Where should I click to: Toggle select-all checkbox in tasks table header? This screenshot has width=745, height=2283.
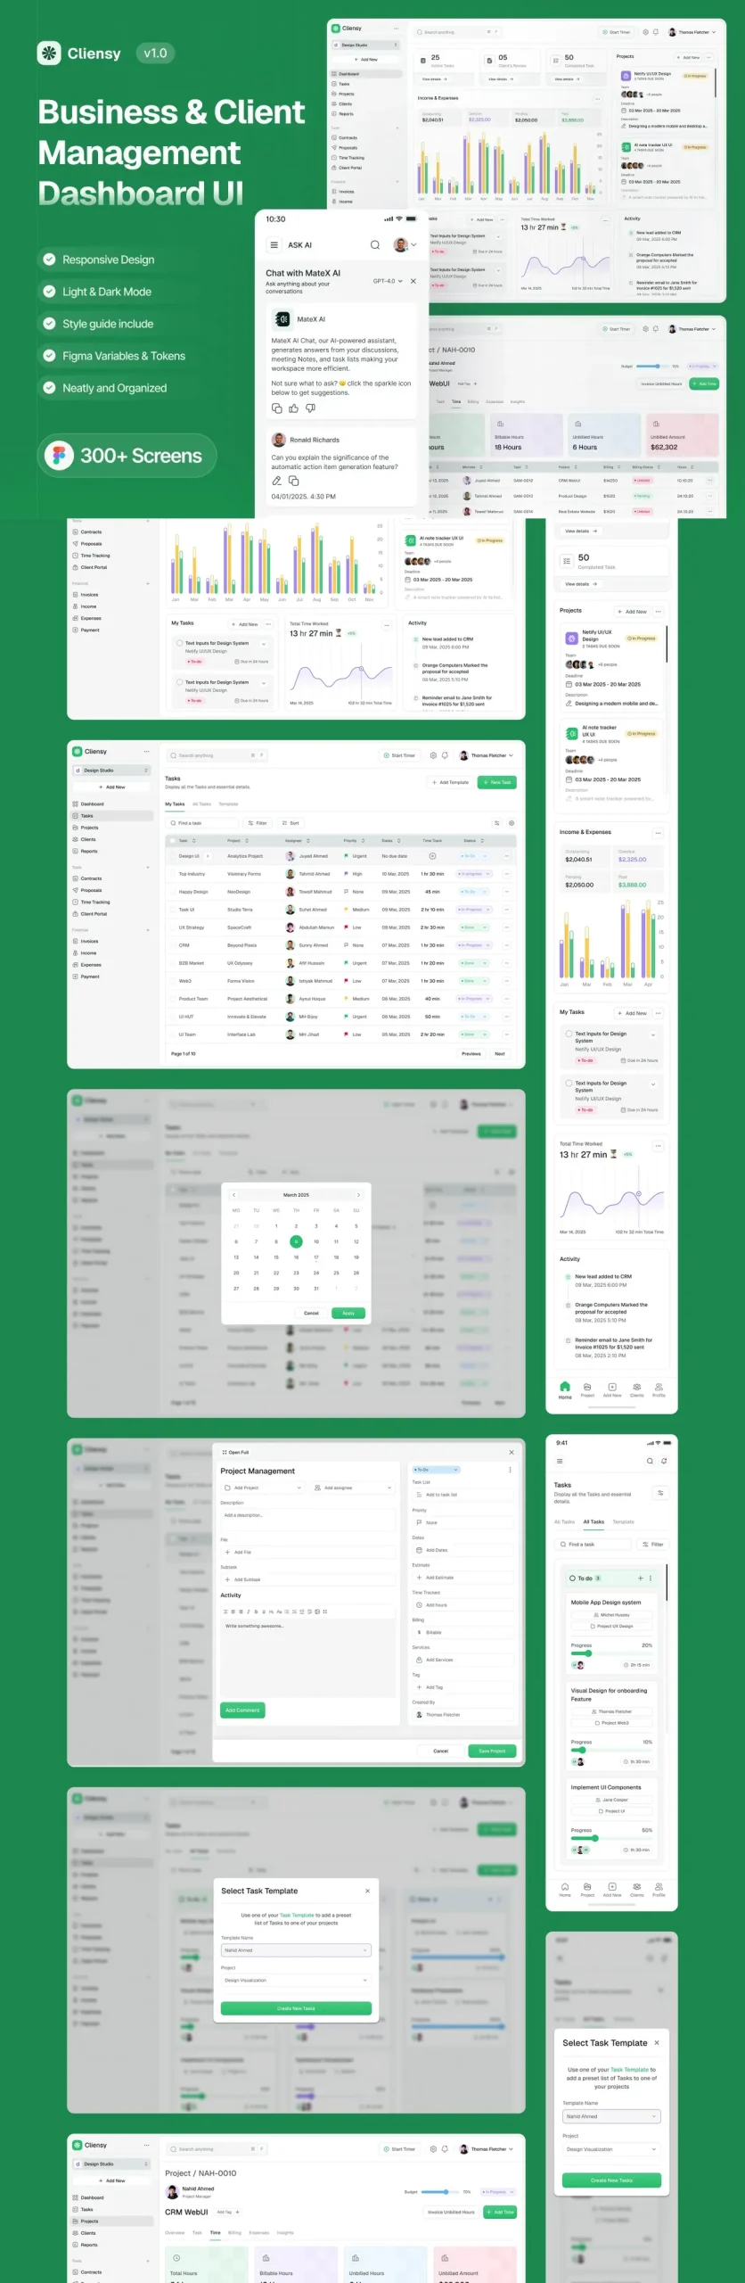172,840
